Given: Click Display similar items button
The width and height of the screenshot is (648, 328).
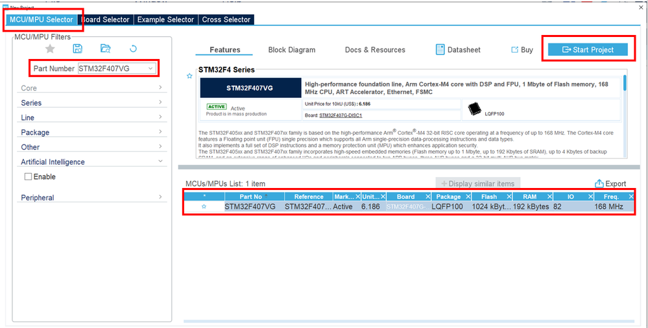Looking at the screenshot, I should pyautogui.click(x=478, y=184).
